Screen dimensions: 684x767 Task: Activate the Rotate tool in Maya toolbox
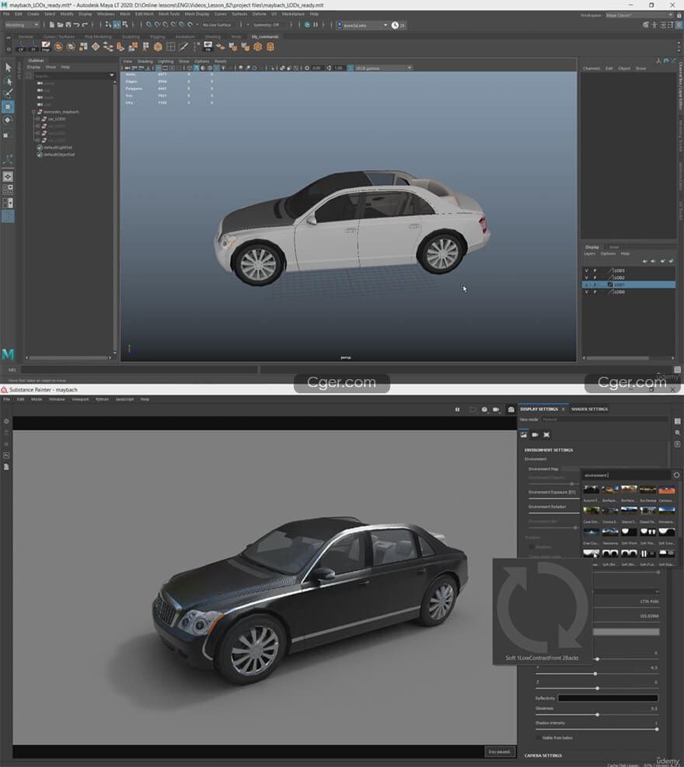click(8, 120)
